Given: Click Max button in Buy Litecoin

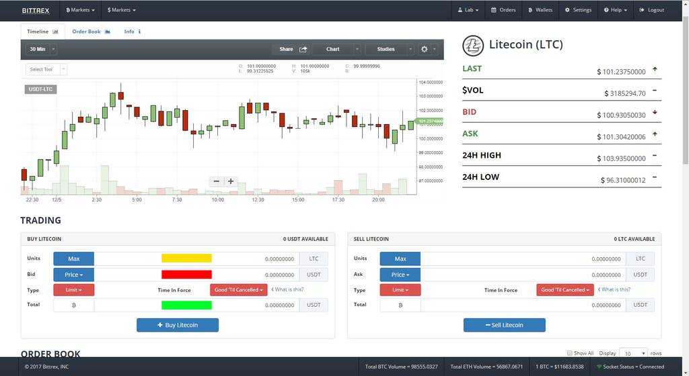Looking at the screenshot, I should click(x=74, y=259).
